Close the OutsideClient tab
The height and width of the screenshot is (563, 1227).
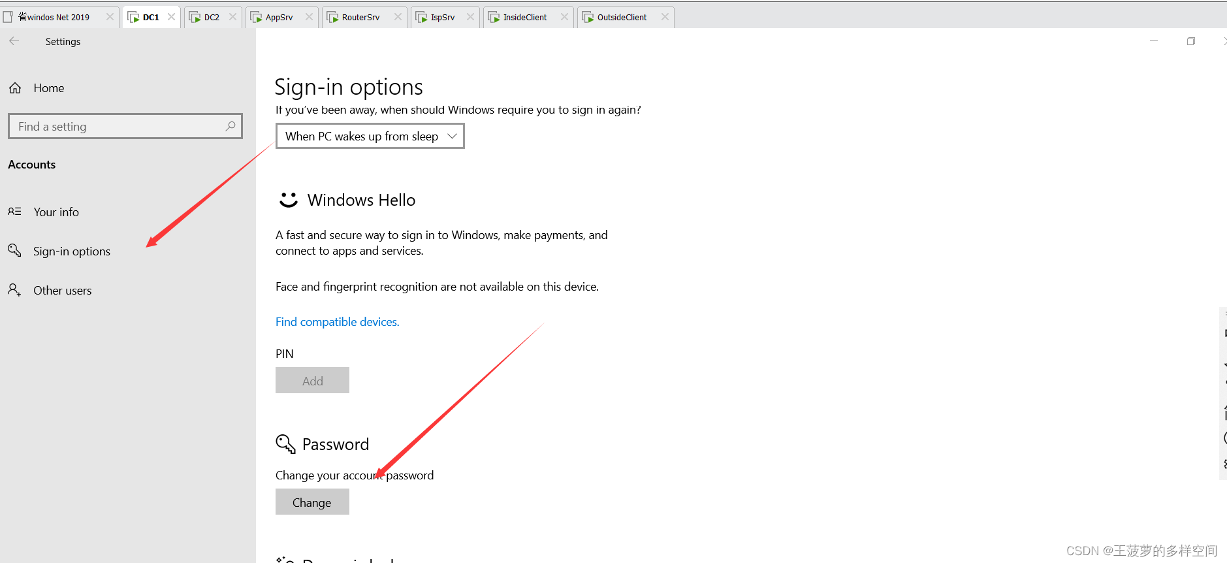(x=665, y=17)
